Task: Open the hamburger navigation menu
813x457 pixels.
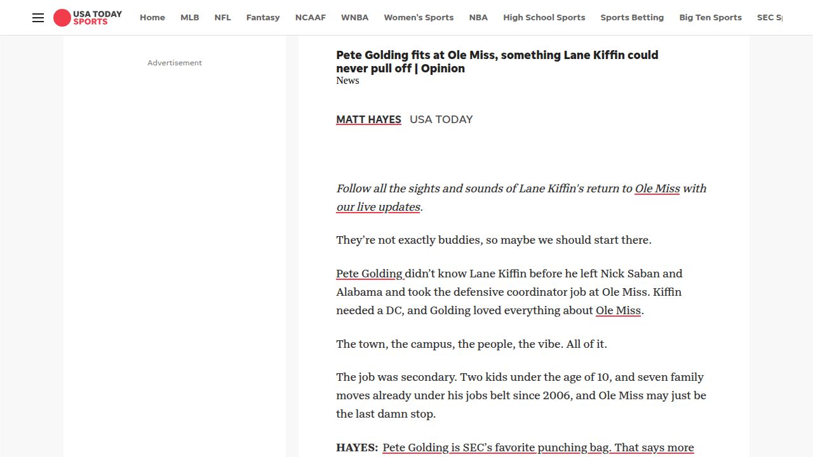Action: click(x=38, y=18)
